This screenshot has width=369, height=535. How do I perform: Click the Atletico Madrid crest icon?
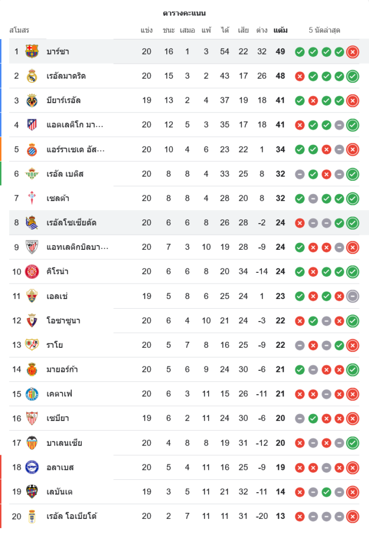32,125
